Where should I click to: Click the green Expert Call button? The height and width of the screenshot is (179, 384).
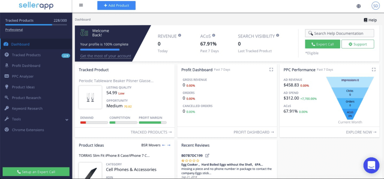(x=322, y=44)
